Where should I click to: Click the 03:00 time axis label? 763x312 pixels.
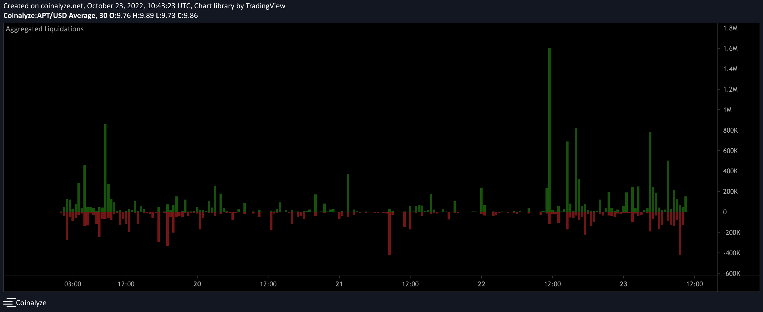click(73, 284)
